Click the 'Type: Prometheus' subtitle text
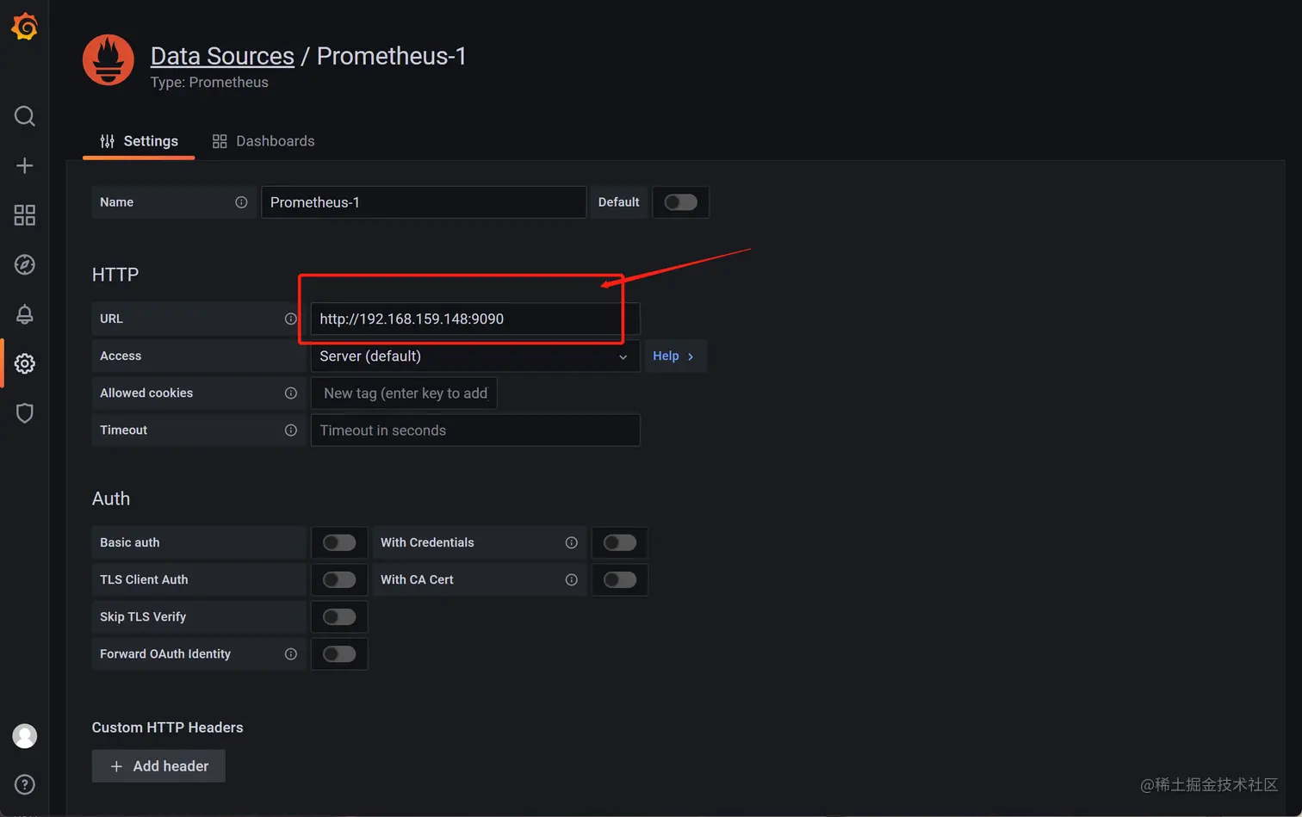 pyautogui.click(x=209, y=83)
